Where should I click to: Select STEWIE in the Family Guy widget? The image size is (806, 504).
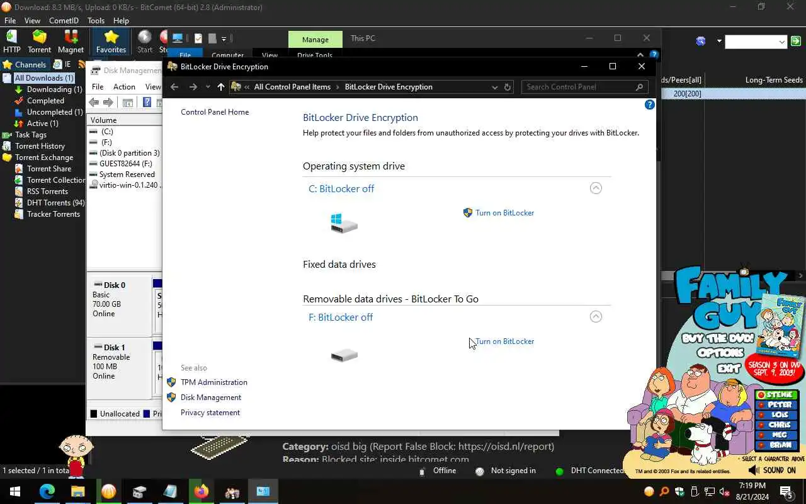[776, 395]
